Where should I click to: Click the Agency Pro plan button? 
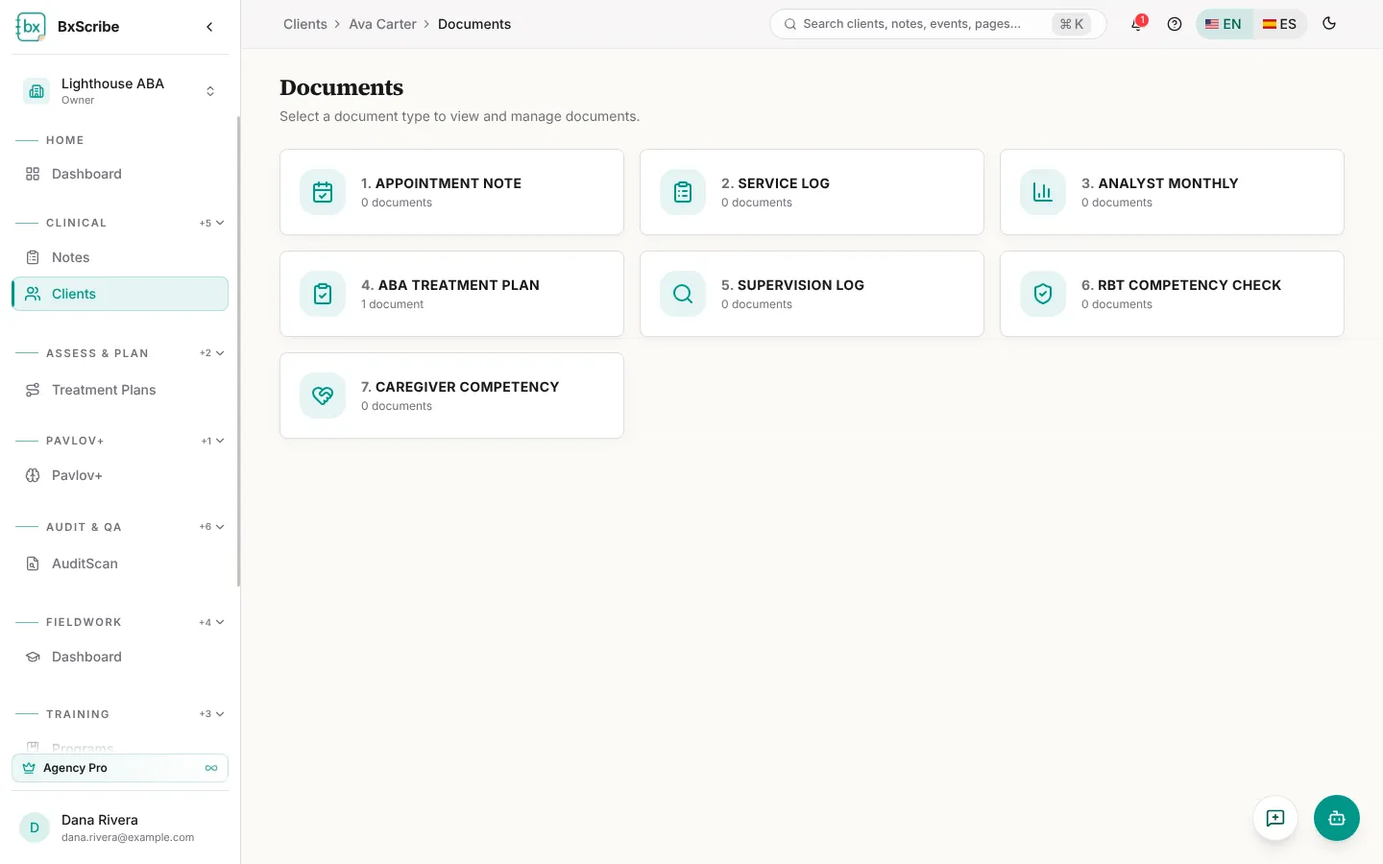(x=120, y=768)
